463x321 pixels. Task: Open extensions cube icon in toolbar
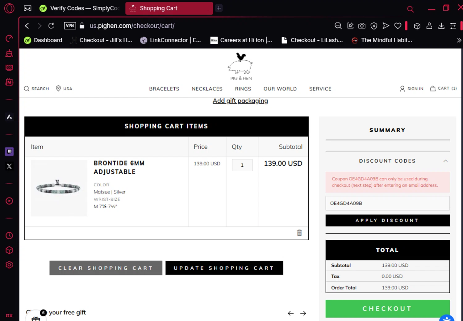pyautogui.click(x=417, y=26)
